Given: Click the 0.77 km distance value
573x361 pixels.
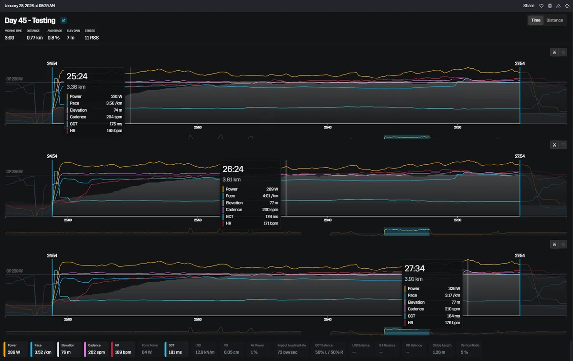Looking at the screenshot, I should [x=34, y=37].
